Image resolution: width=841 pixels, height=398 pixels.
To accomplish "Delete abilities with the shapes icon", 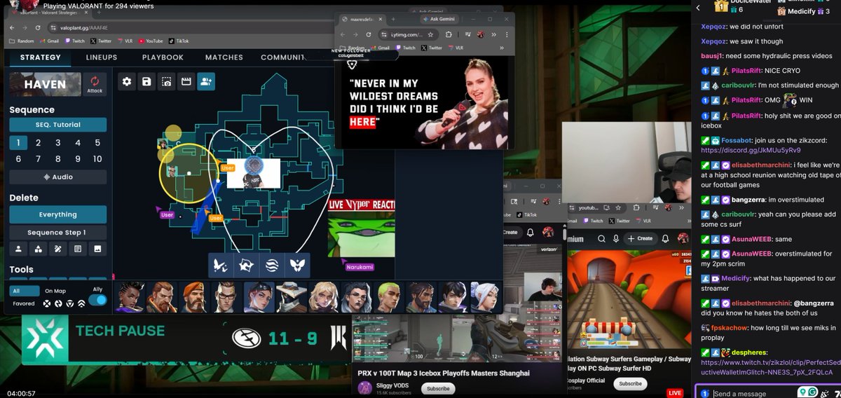I will pos(38,249).
